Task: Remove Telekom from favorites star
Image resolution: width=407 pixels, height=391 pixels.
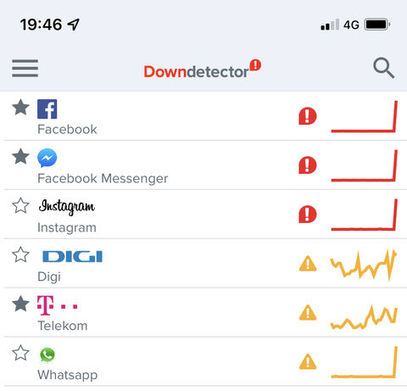Action: (20, 304)
